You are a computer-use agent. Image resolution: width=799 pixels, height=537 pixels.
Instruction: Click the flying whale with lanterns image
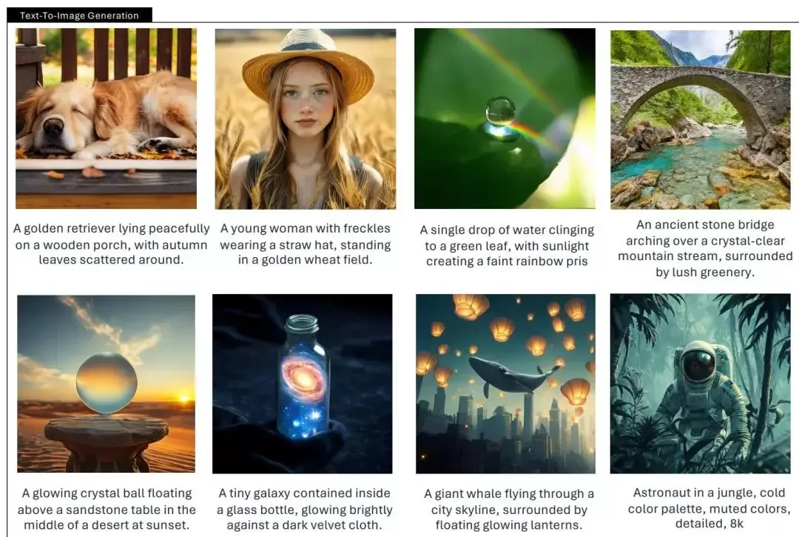coord(505,384)
